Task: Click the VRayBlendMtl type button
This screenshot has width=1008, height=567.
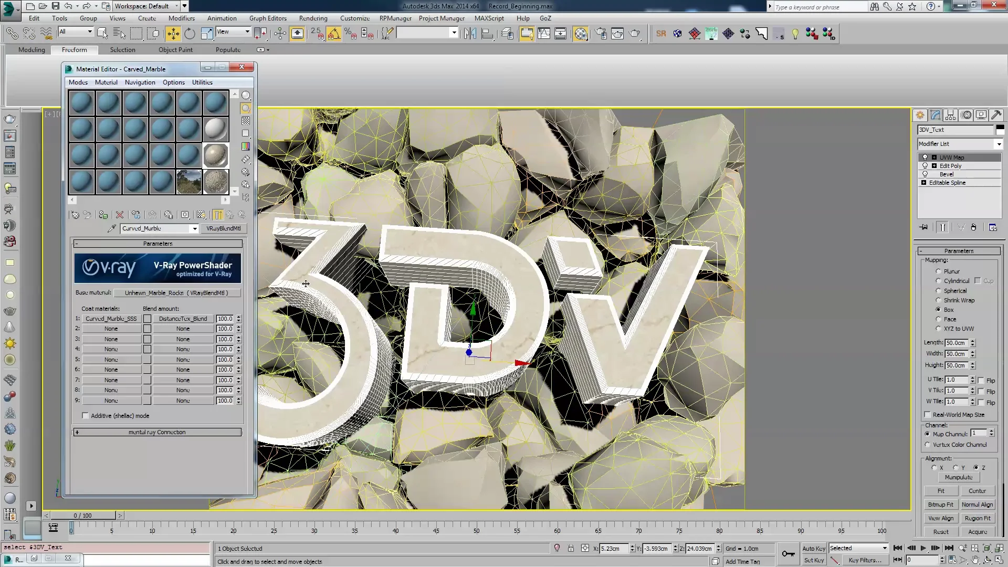Action: (x=224, y=228)
